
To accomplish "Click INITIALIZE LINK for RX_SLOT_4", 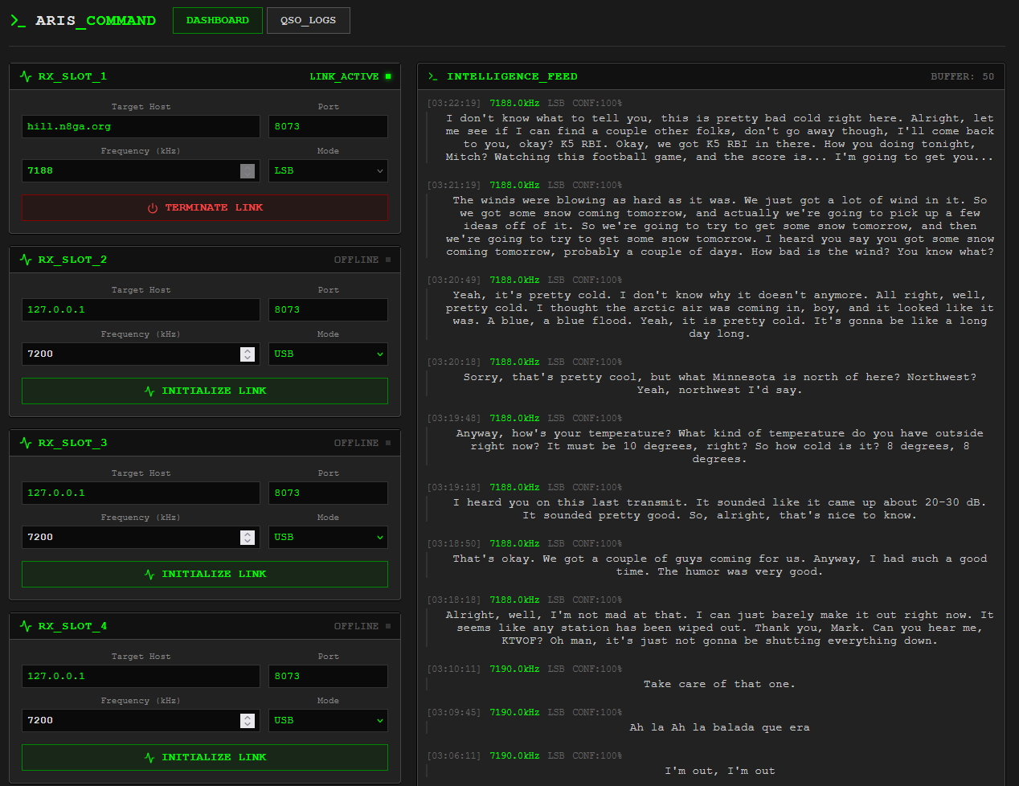I will (x=204, y=756).
